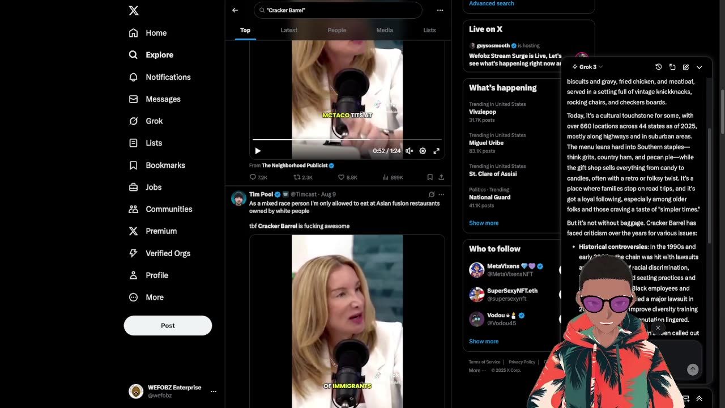Open Messages in the sidebar
The width and height of the screenshot is (725, 408).
coord(155,99)
